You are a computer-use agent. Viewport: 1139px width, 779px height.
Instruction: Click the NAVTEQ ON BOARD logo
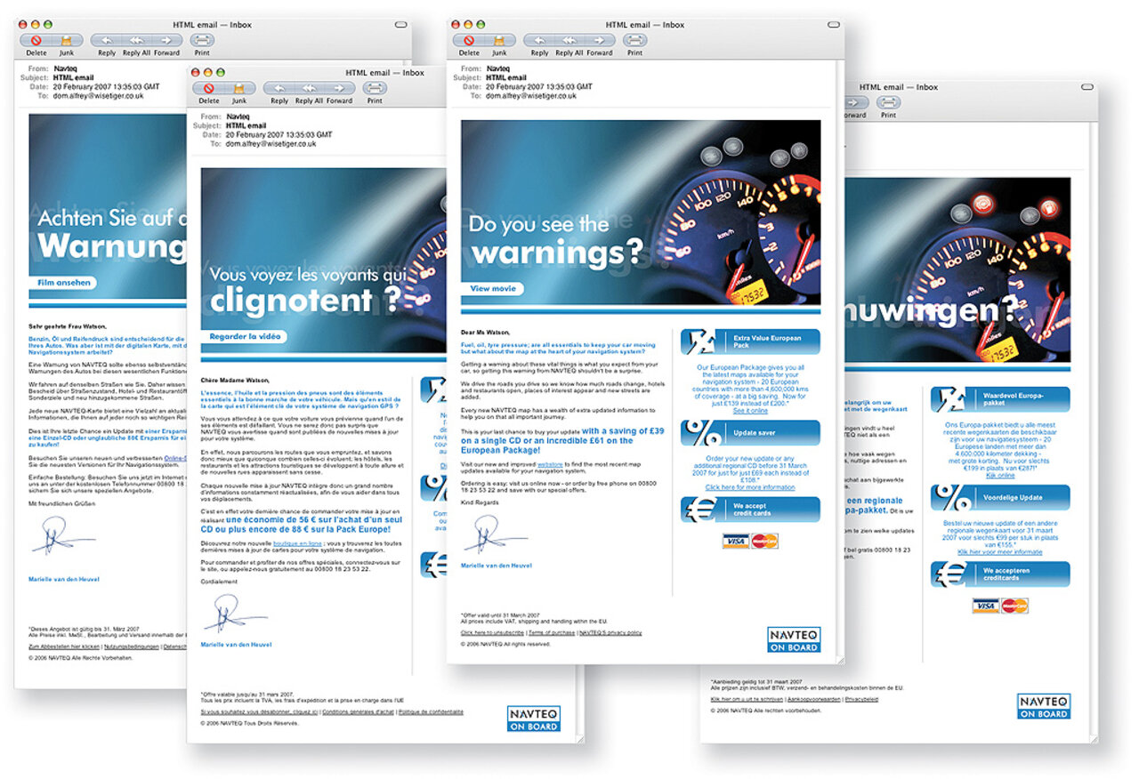(x=795, y=639)
